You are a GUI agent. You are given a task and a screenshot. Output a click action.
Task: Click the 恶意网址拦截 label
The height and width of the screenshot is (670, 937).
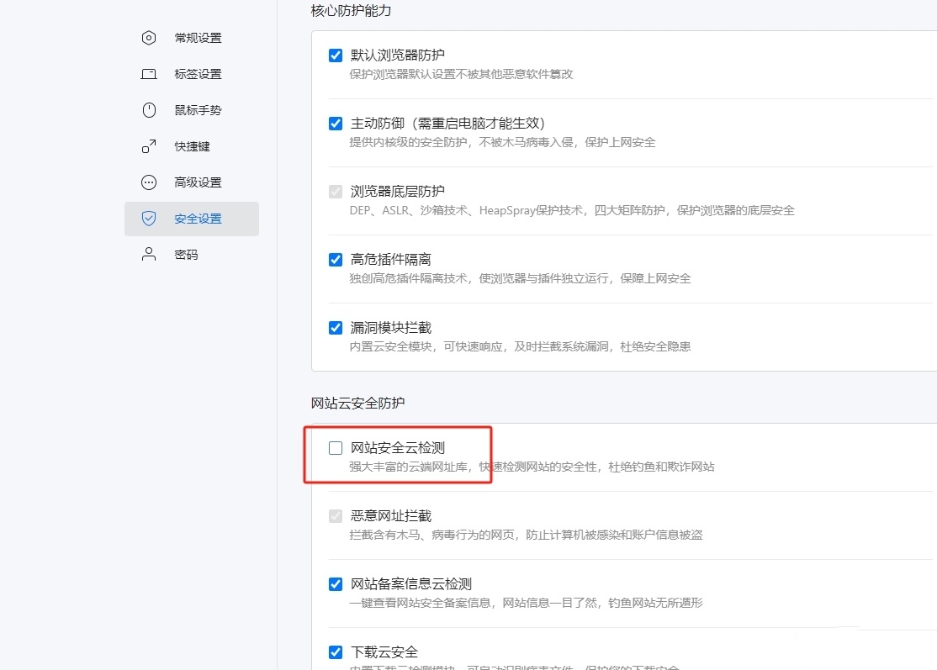tap(391, 516)
